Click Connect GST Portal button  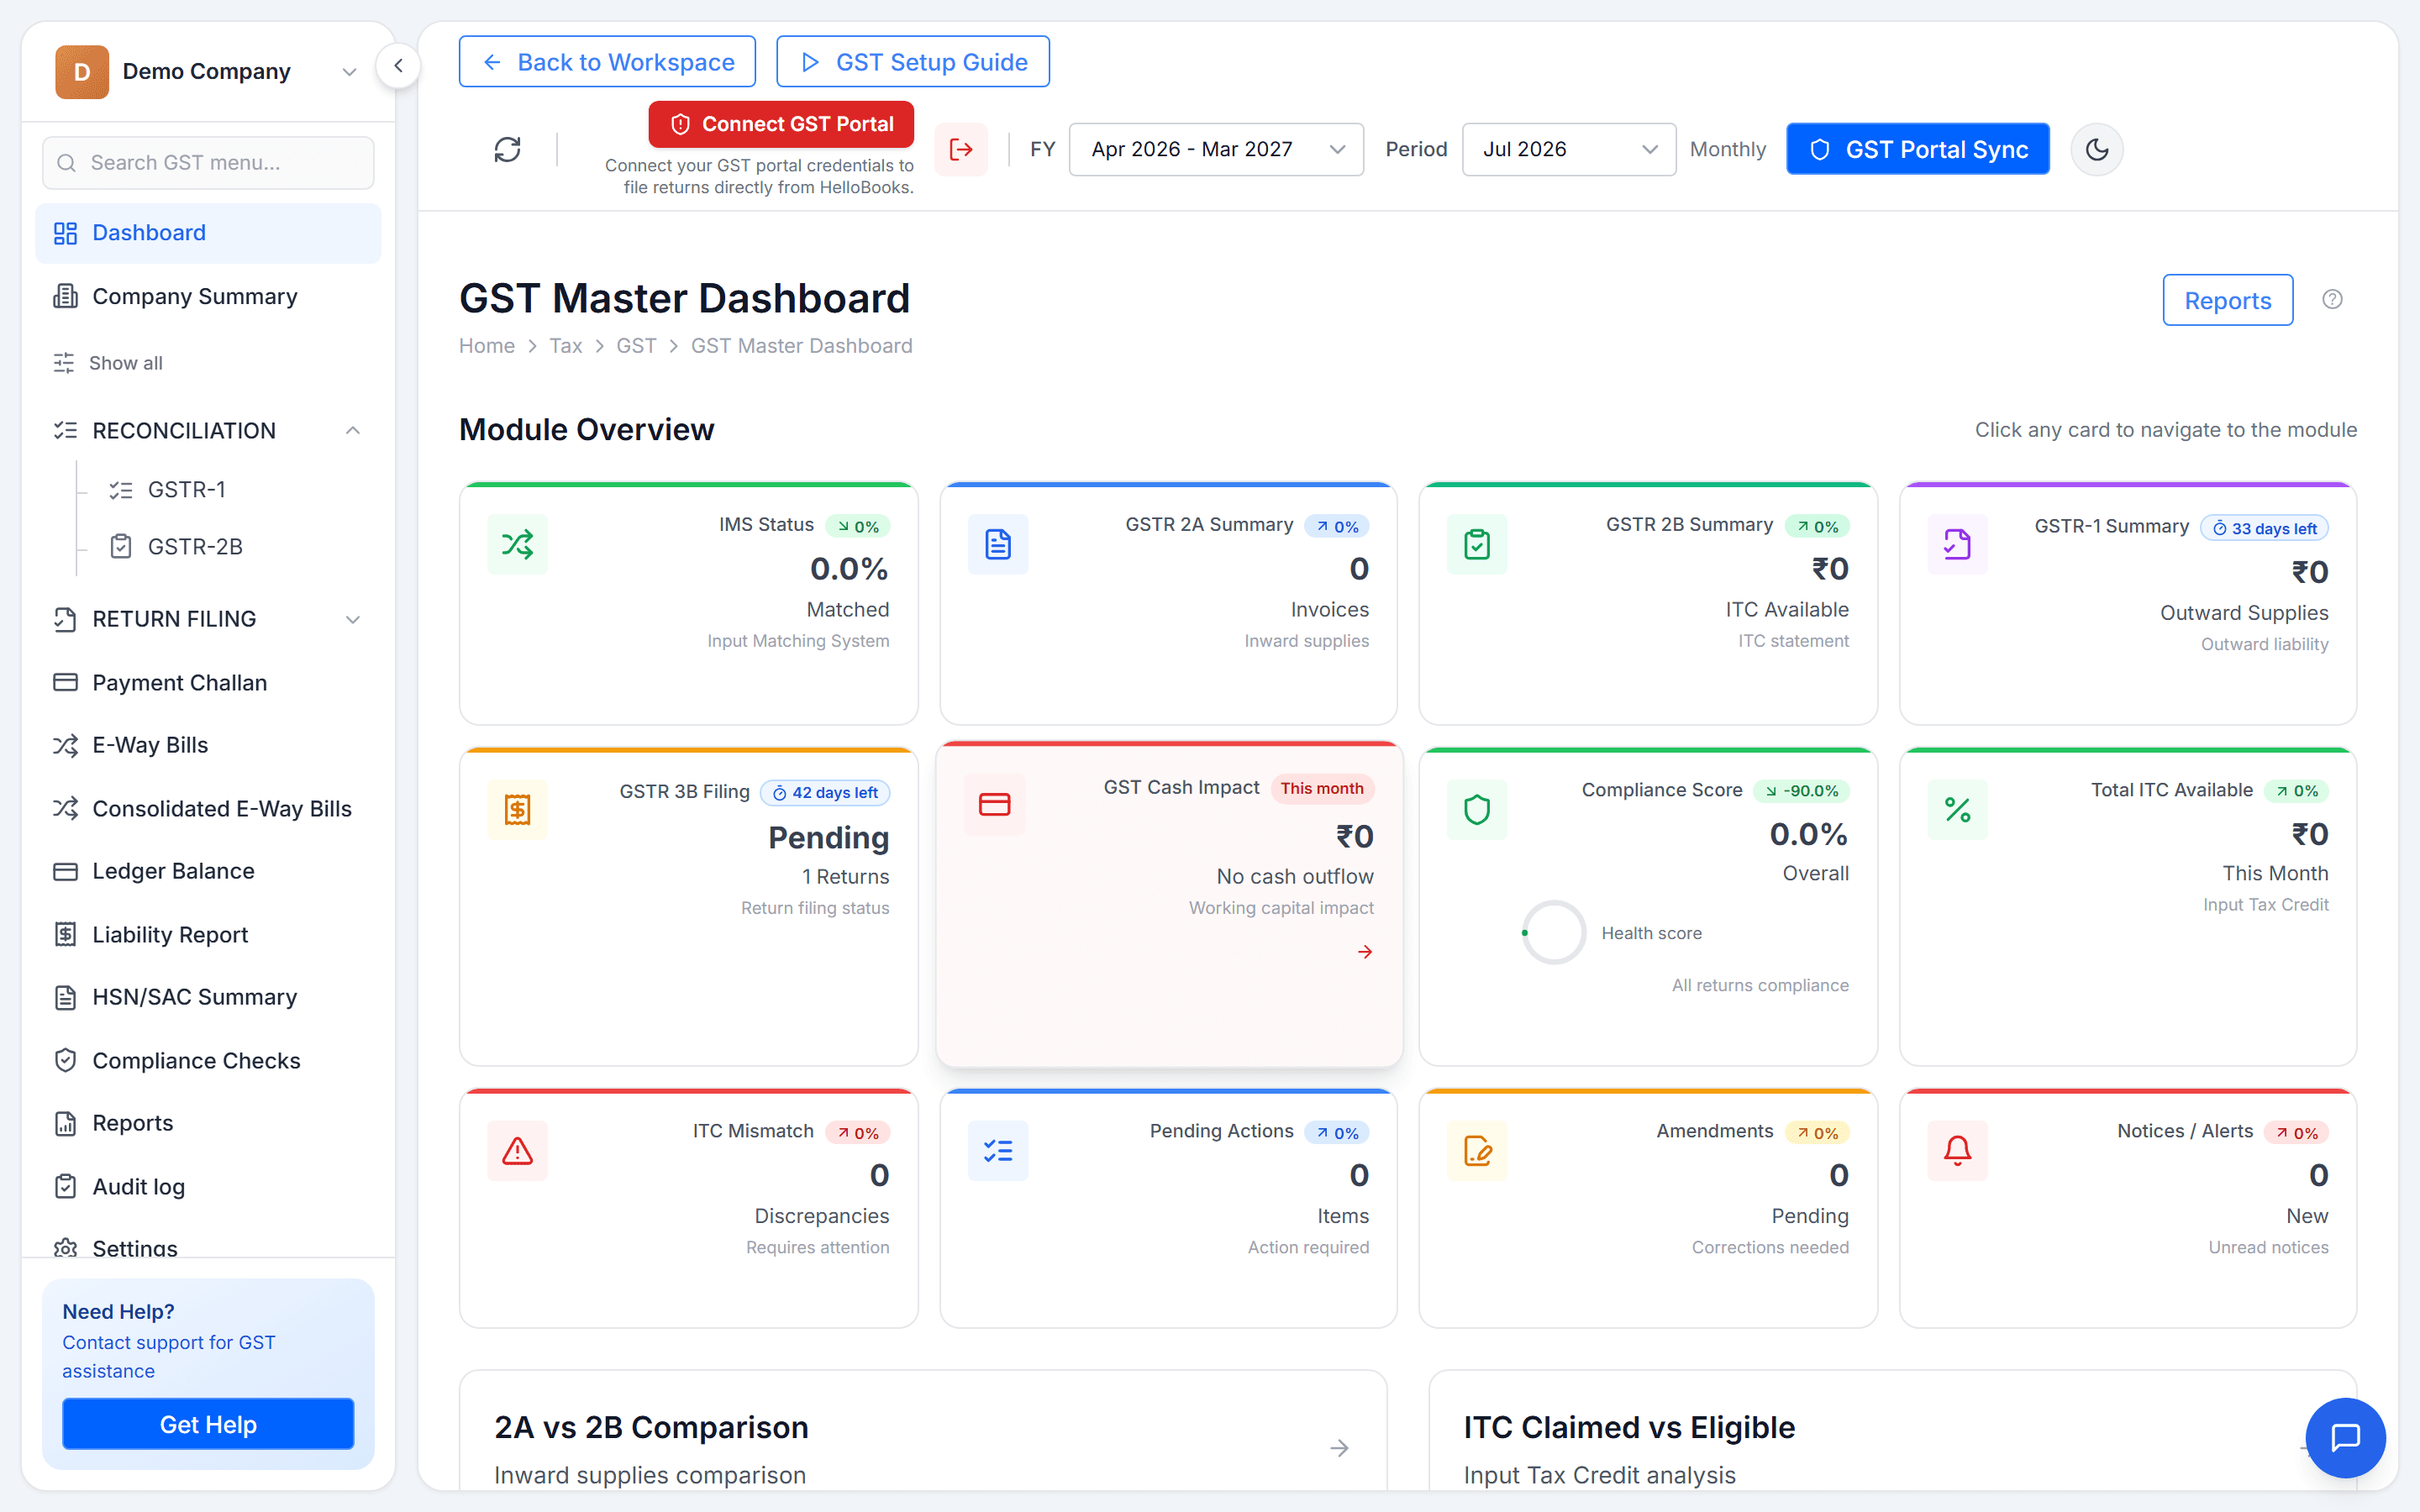(x=781, y=124)
